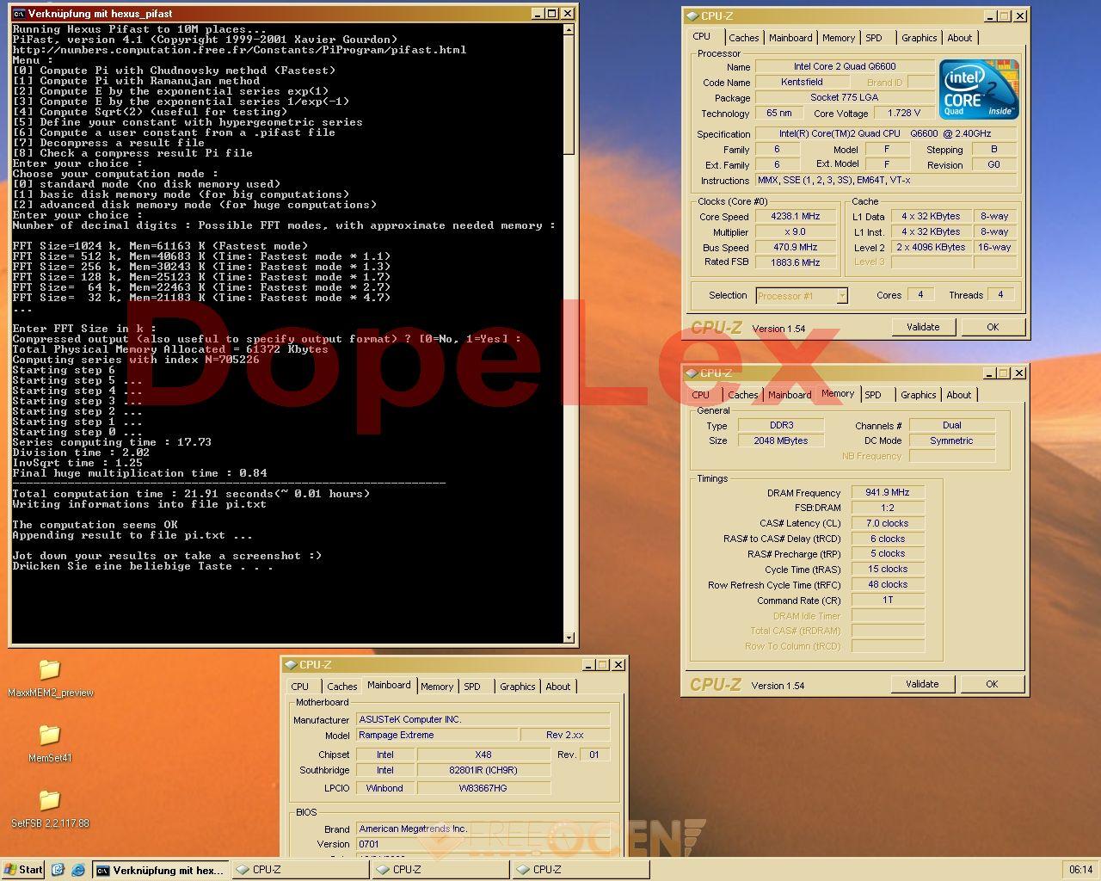Open the Windows Start button
This screenshot has width=1101, height=881.
point(23,870)
